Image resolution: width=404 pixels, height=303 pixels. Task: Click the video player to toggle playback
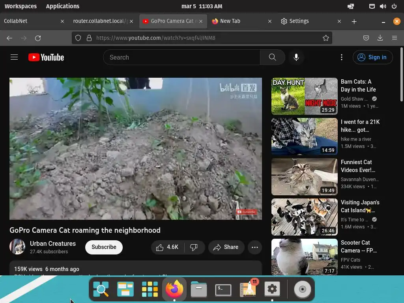click(x=136, y=149)
